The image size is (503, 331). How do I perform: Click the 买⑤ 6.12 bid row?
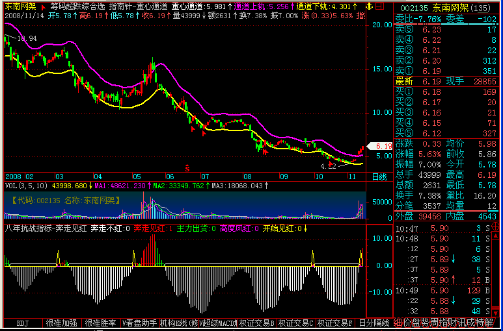tap(446, 133)
